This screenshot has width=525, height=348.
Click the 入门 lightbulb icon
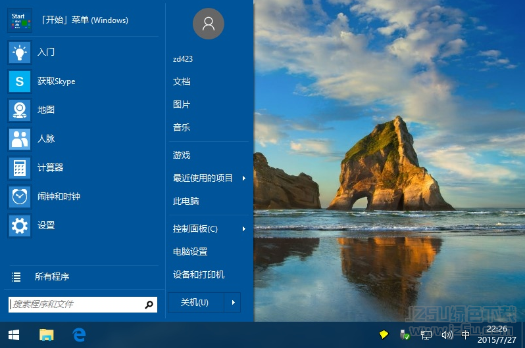[x=20, y=53]
